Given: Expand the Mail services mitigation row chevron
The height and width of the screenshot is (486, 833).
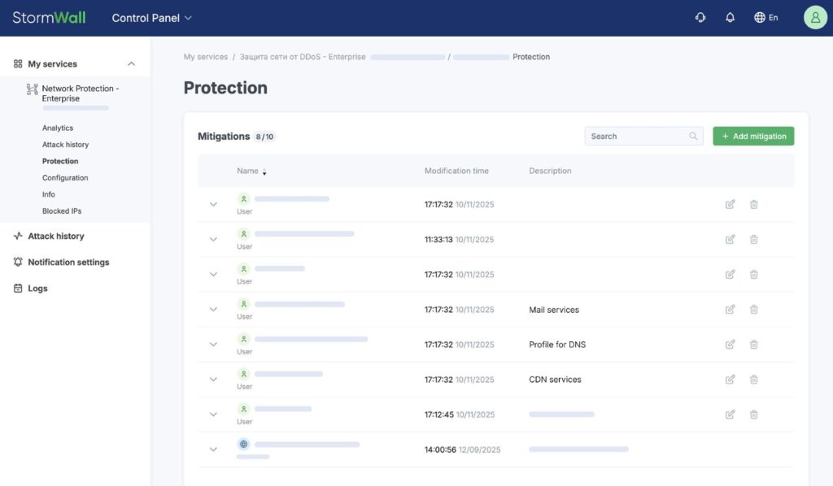Looking at the screenshot, I should [x=213, y=309].
